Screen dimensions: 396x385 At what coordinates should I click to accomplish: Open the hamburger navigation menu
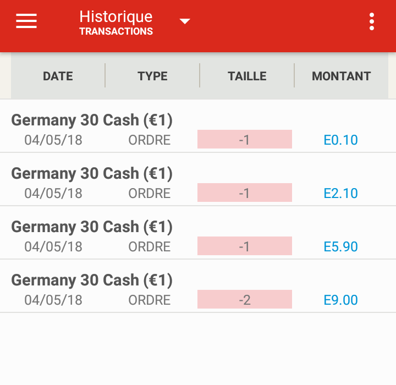click(x=26, y=21)
